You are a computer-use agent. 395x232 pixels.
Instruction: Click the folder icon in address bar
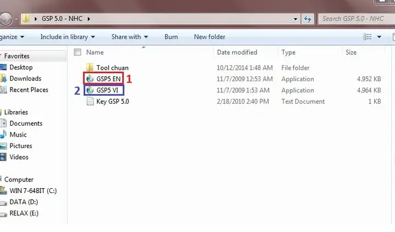click(x=26, y=19)
